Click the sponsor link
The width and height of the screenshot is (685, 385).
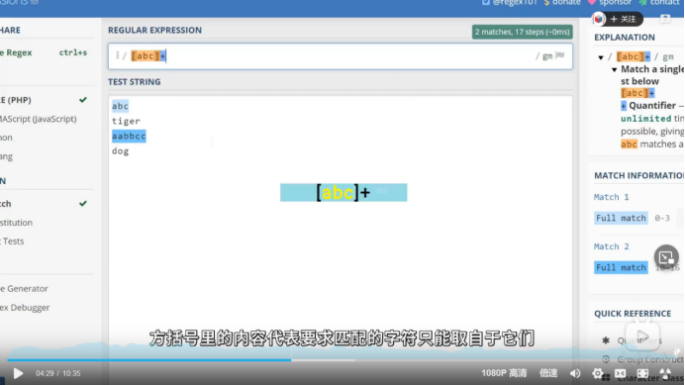615,3
